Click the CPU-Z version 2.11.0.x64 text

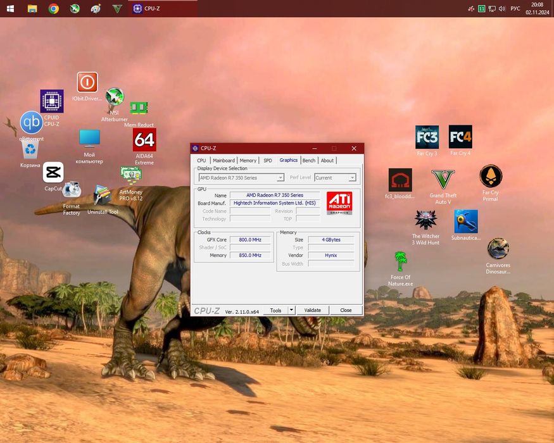click(x=242, y=311)
